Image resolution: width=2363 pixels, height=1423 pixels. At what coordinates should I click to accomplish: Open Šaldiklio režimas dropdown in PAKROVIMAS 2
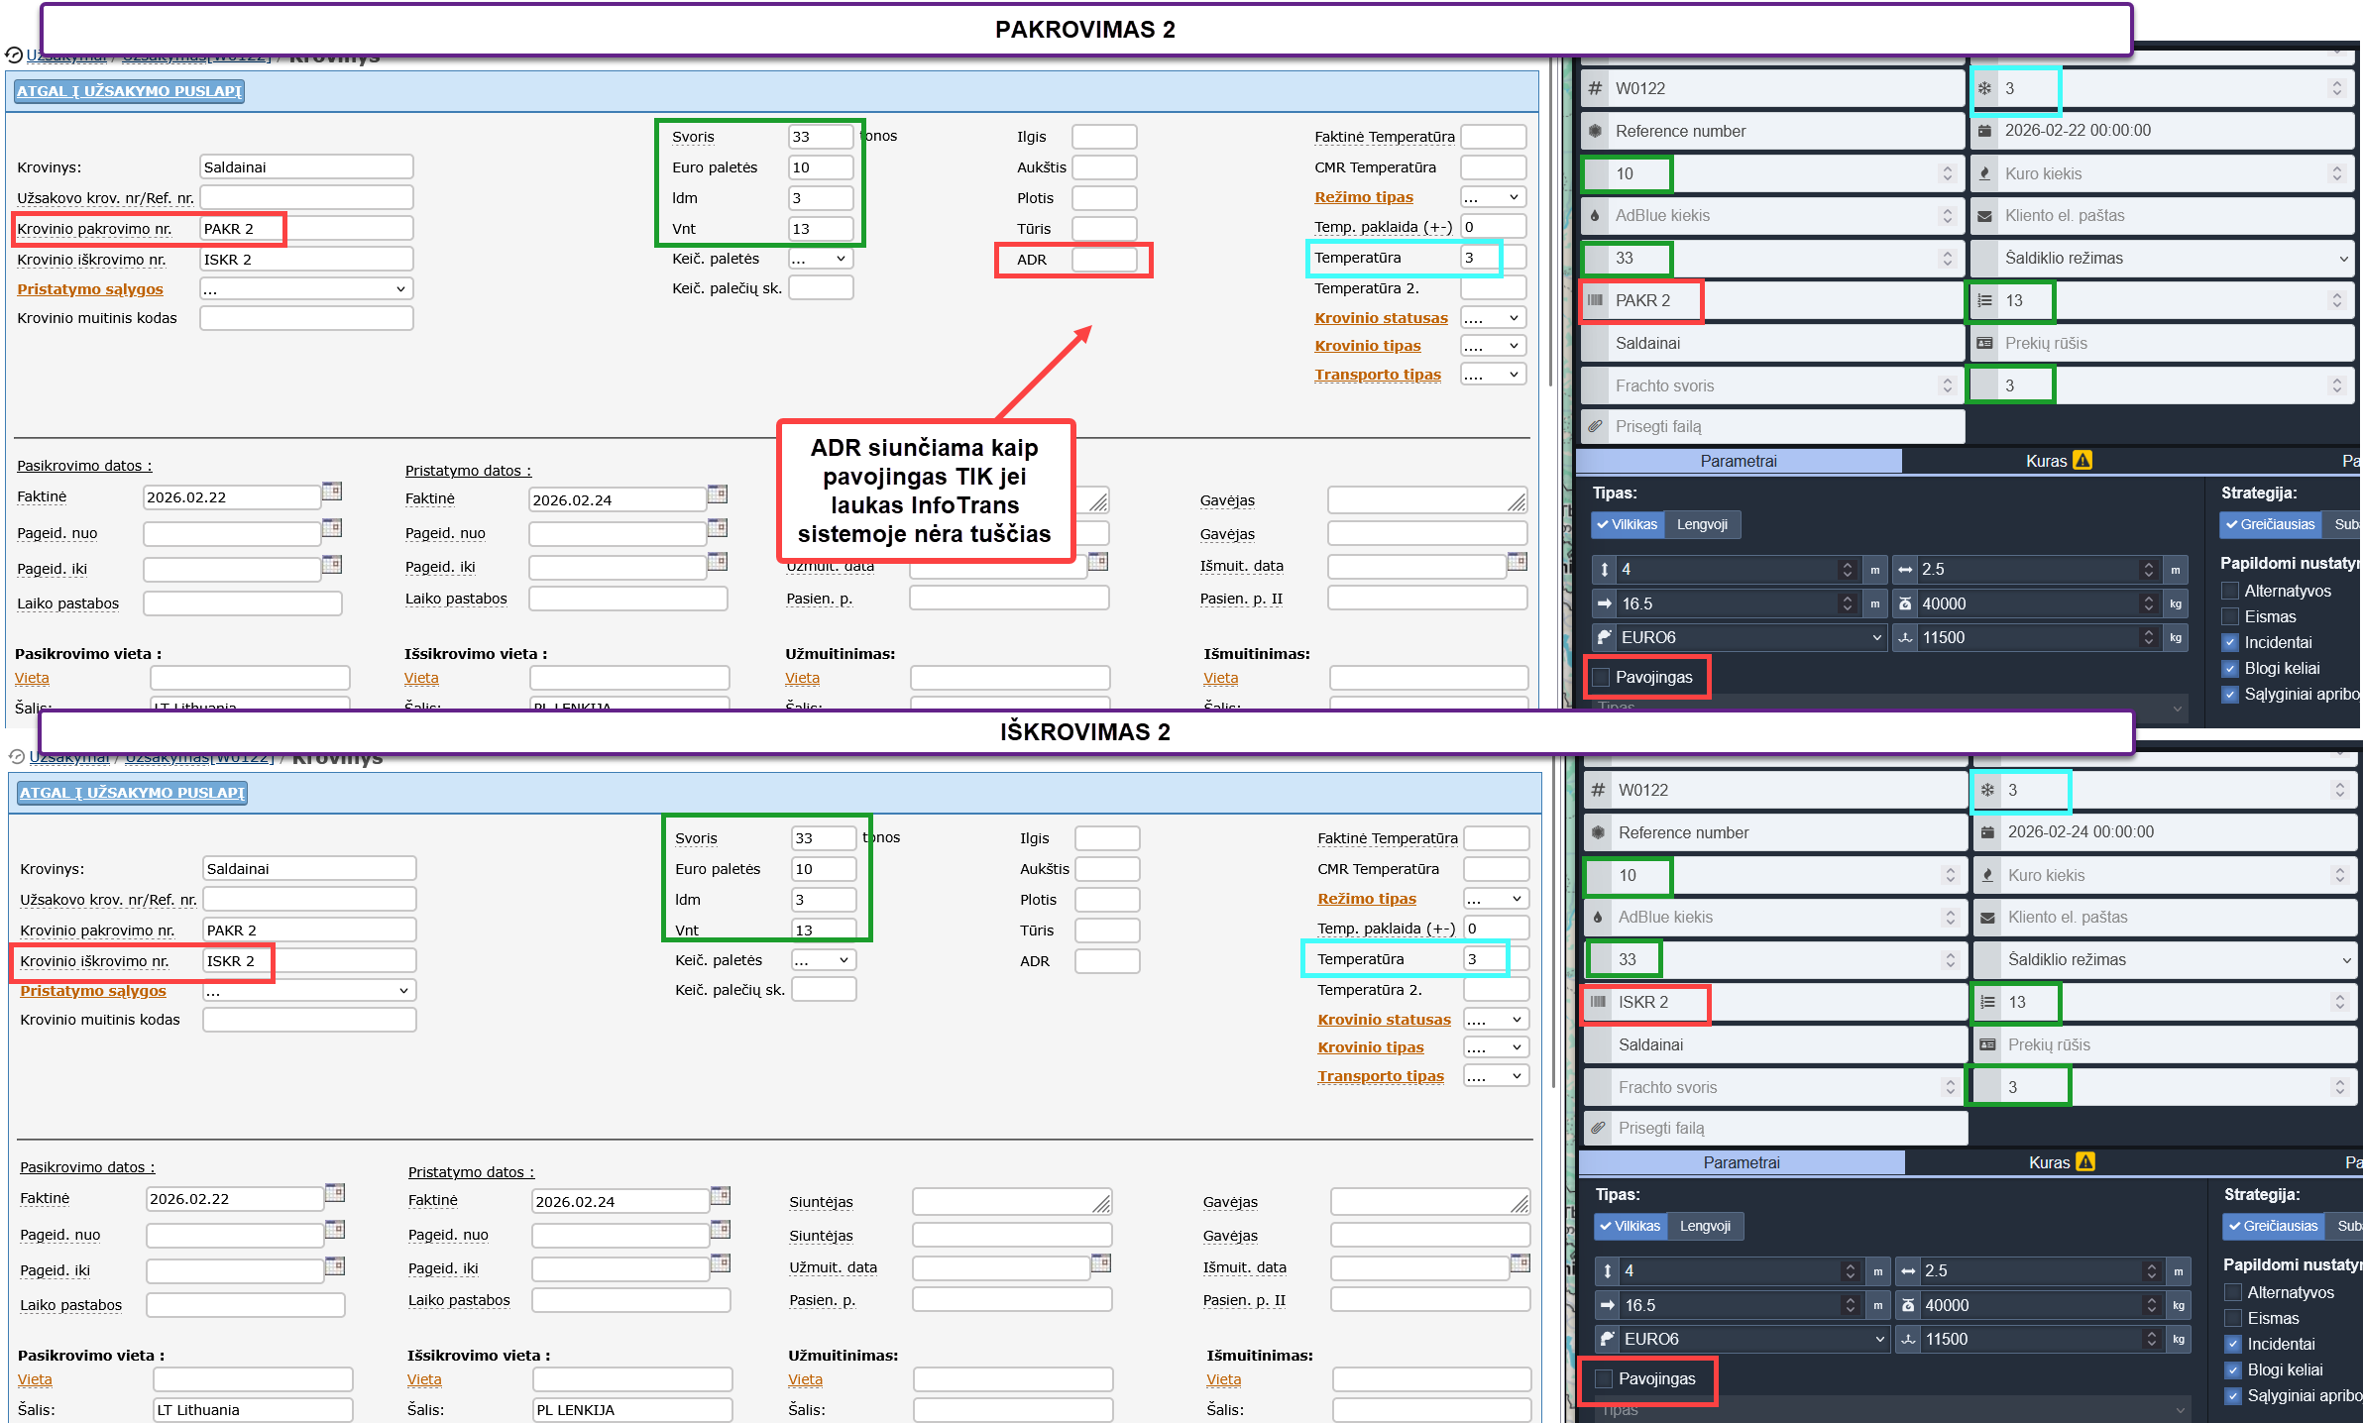click(2163, 258)
